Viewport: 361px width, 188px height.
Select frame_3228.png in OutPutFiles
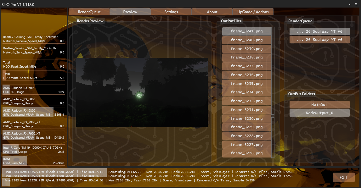[246, 136]
